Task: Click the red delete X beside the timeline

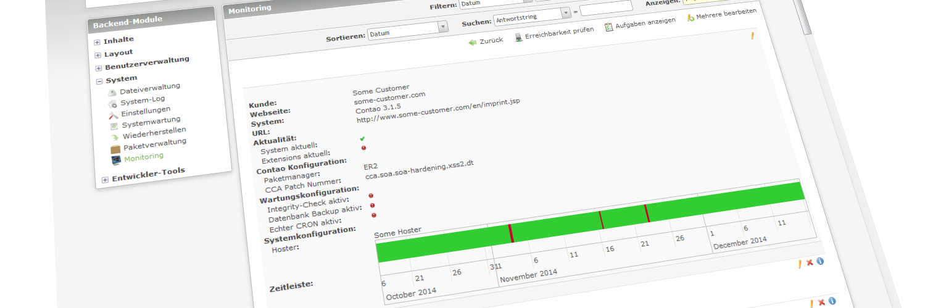Action: 810,263
